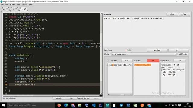193x108 pixels.
Task: Open the volume tray icon
Action: pyautogui.click(x=176, y=105)
